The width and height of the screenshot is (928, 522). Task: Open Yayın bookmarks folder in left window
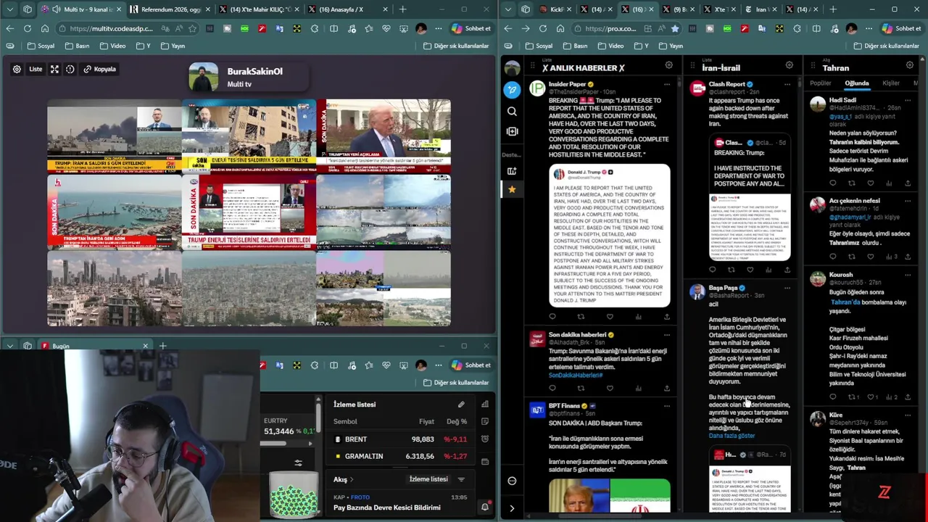point(172,46)
